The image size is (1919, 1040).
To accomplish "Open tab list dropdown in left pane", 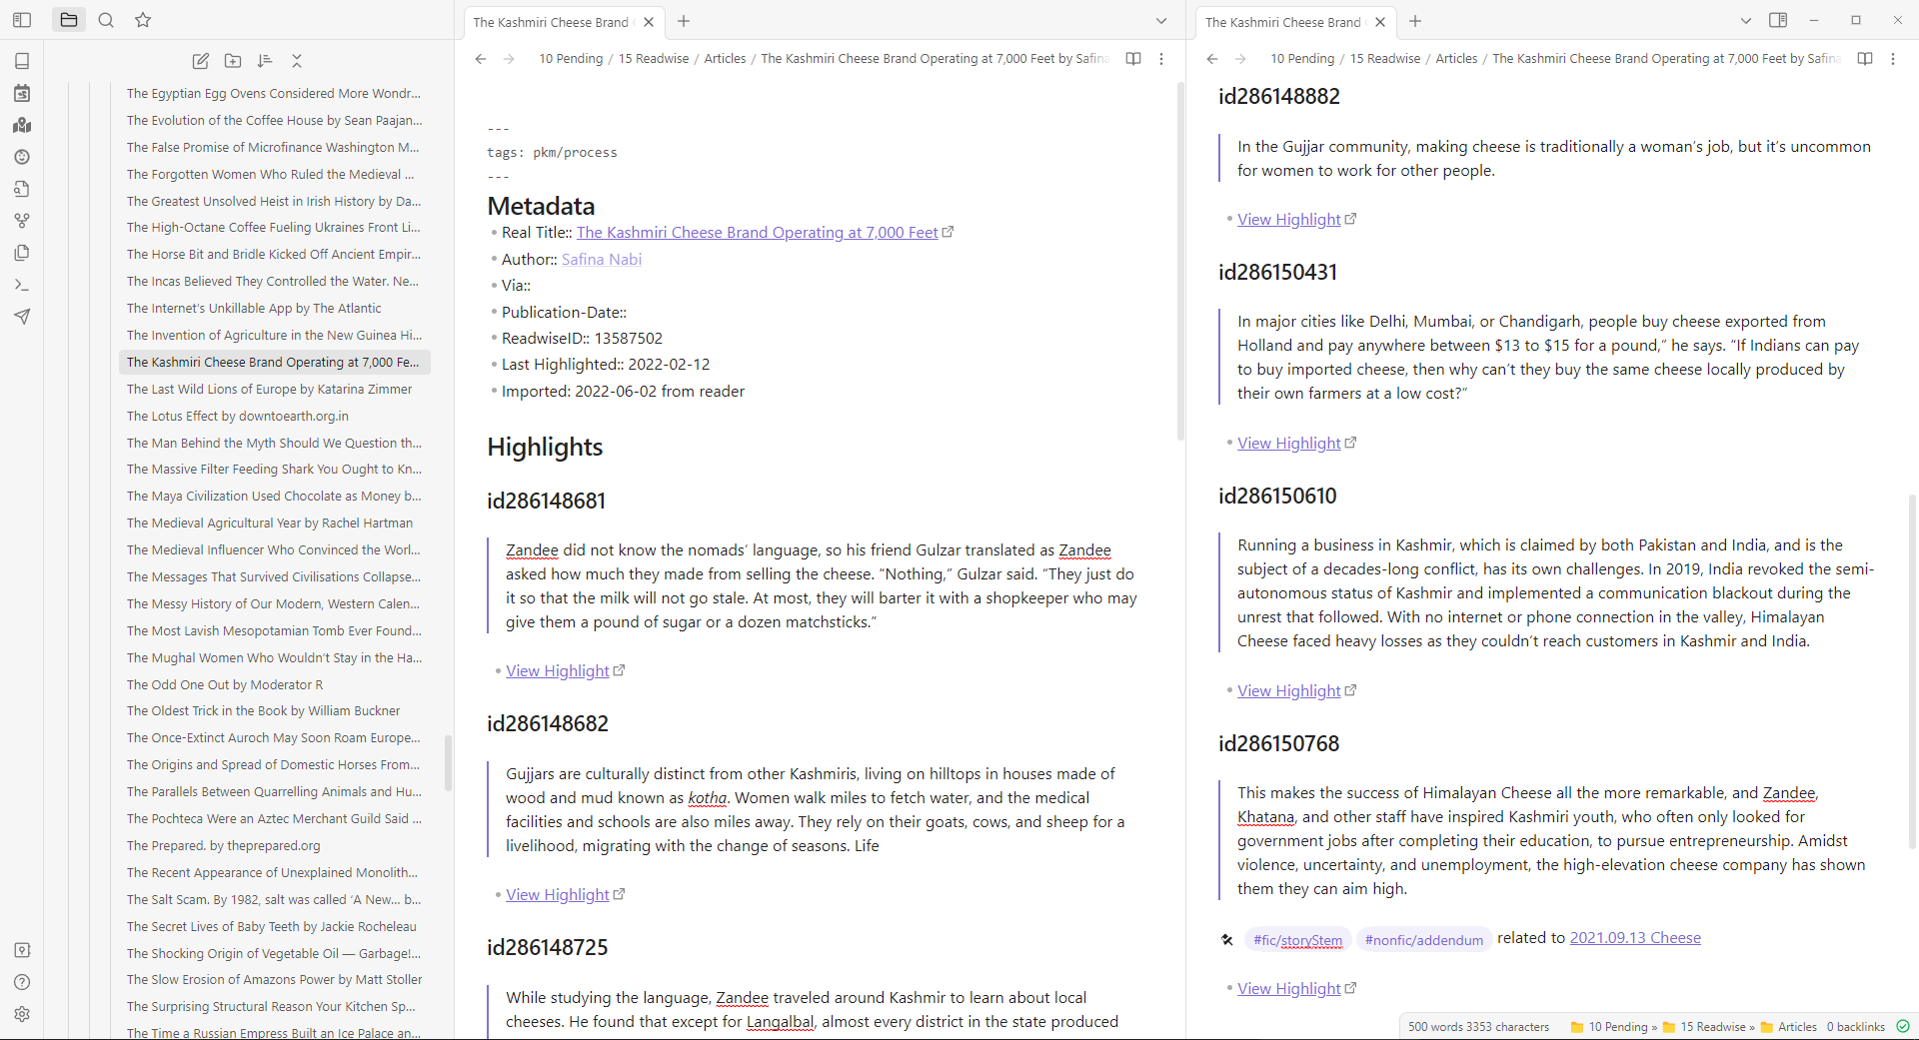I will [1161, 21].
